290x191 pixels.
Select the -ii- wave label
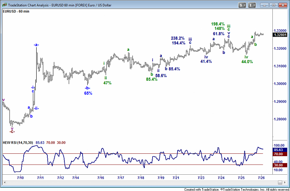(37, 108)
